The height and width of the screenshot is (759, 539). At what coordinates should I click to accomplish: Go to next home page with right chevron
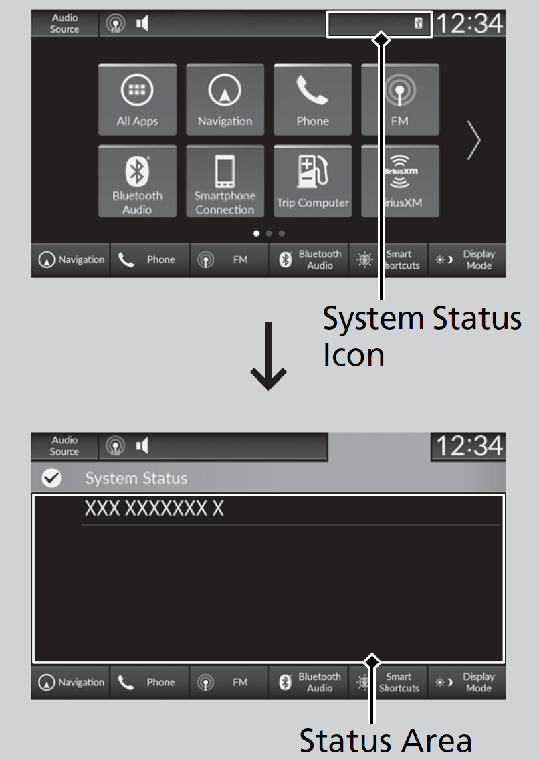pyautogui.click(x=474, y=141)
